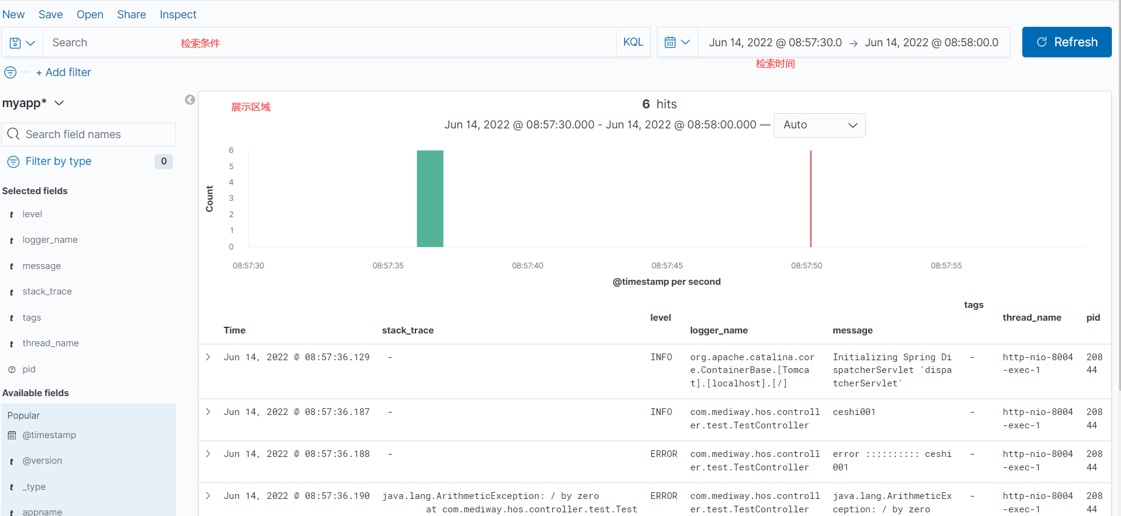Click into the Search query field

point(329,43)
